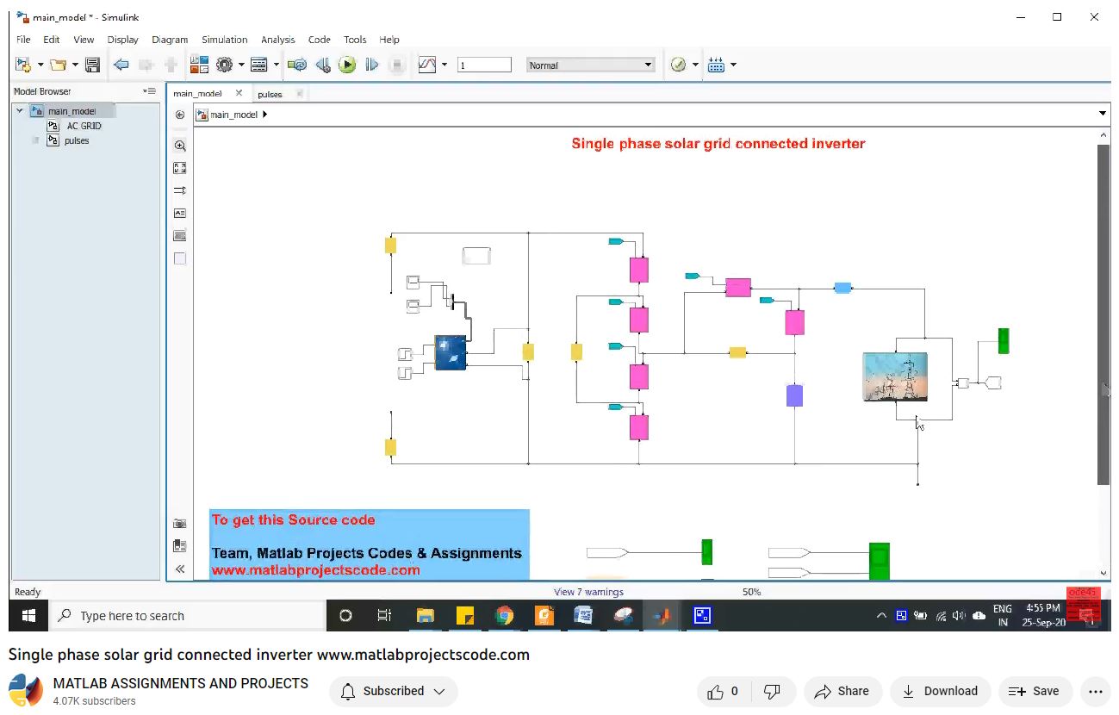
Task: Click the Fit to View palette icon
Action: [180, 168]
